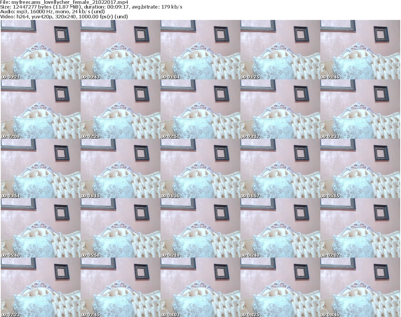
Task: Select the thumbnail timestamped 00:03:33
Action: coord(360,109)
